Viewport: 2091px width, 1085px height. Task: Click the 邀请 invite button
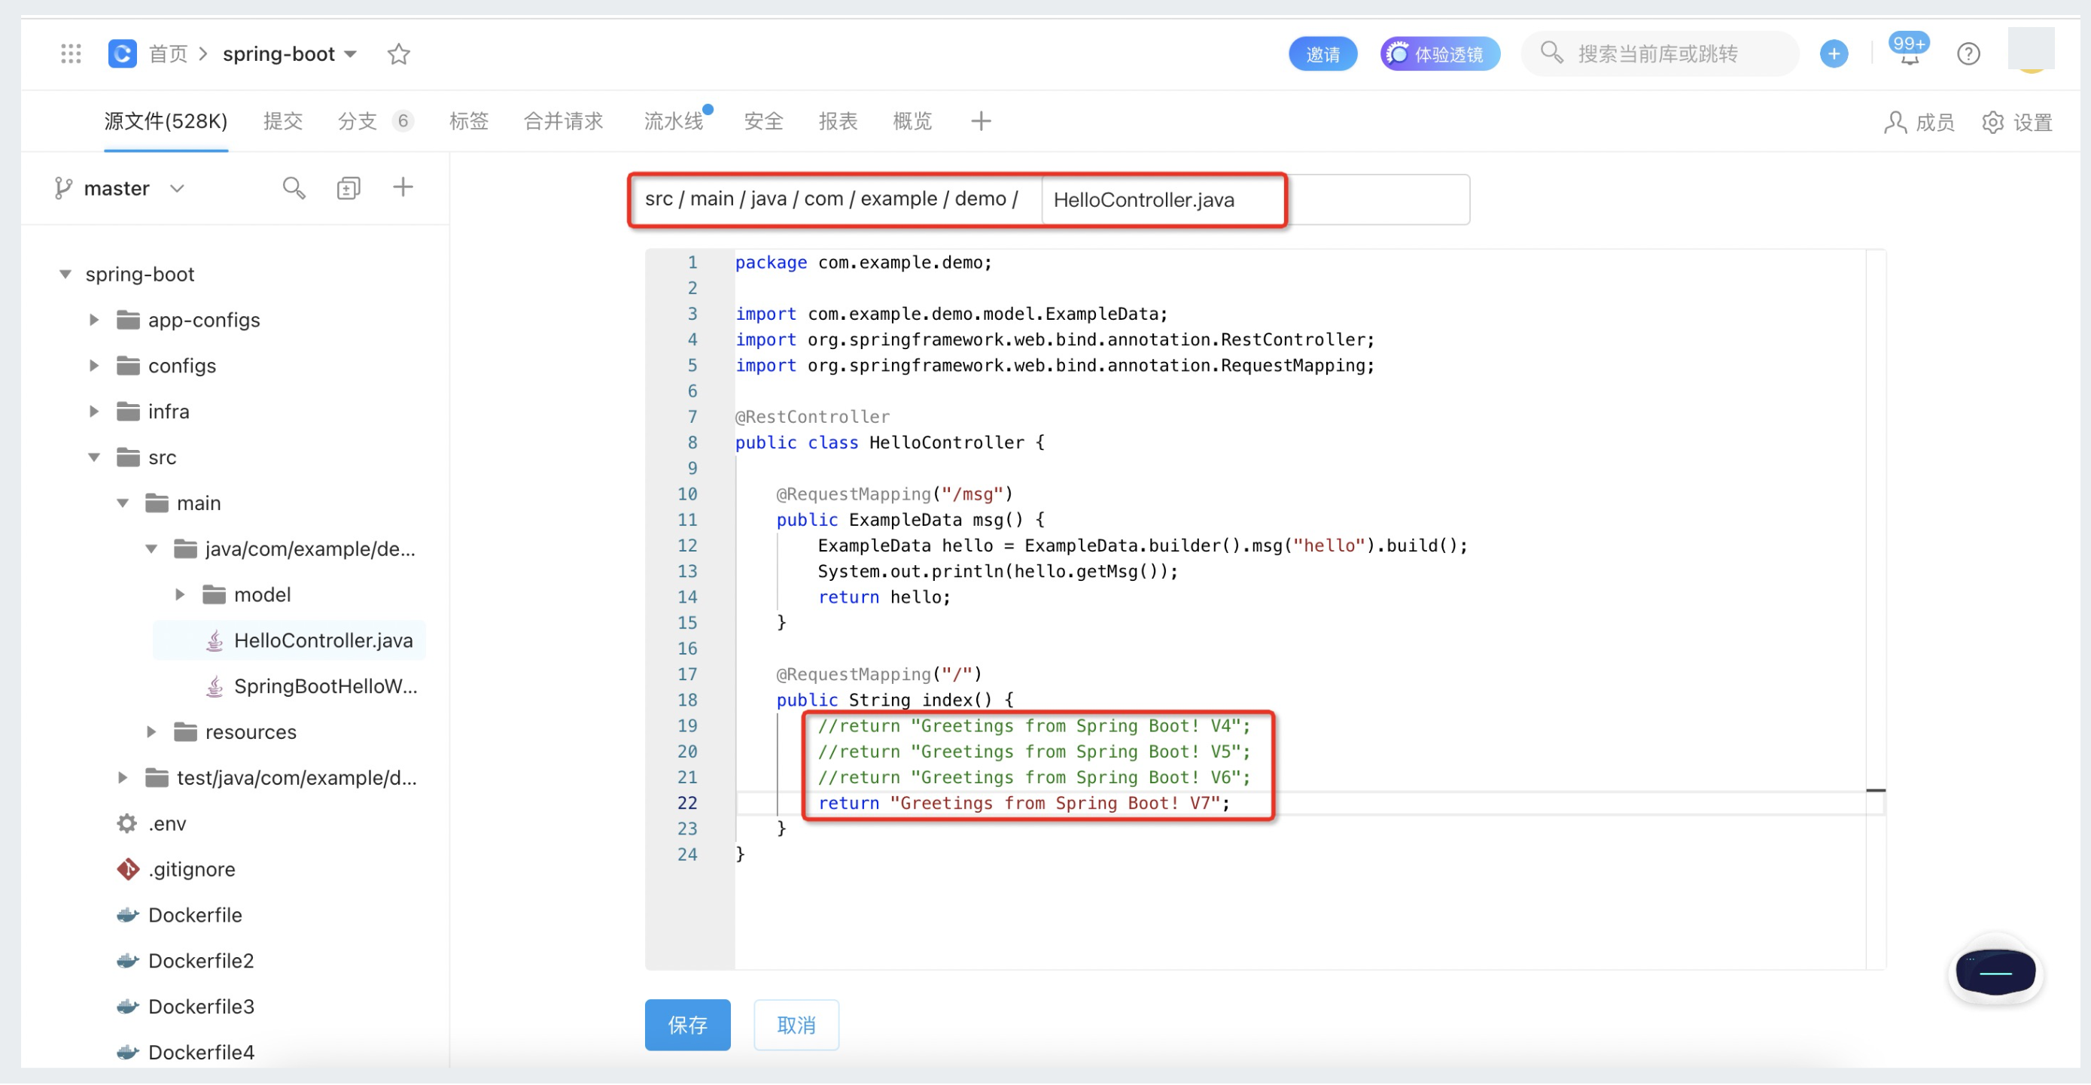coord(1322,53)
